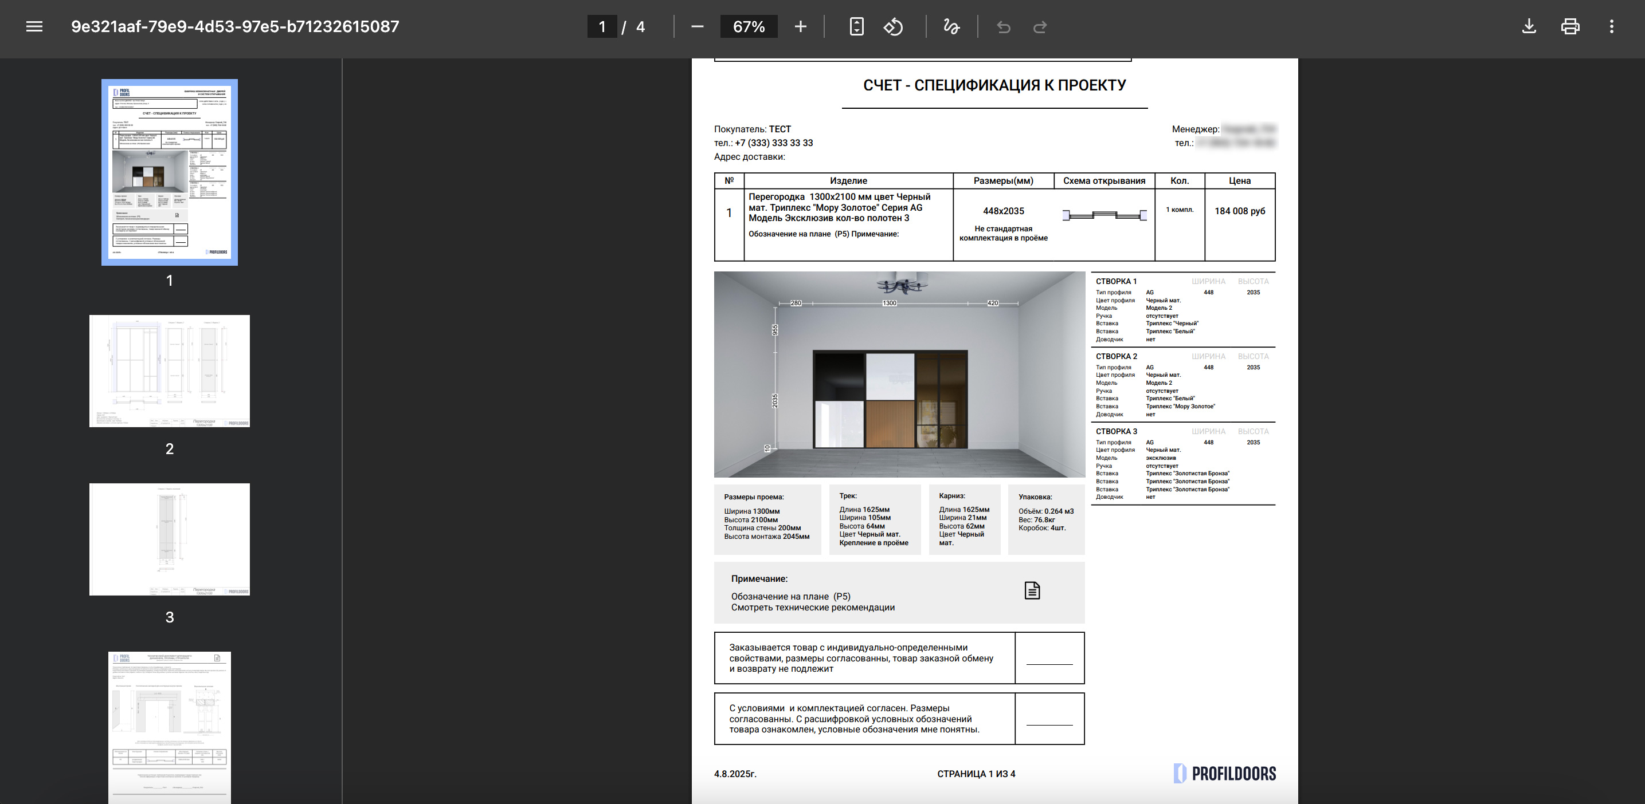
Task: Click the file name title text
Action: (x=235, y=27)
